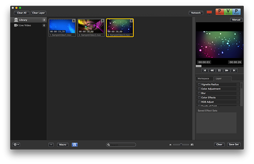Select the SampleVideo3.mov thumbnail
Viewport: 254px width, 164px height.
point(120,28)
